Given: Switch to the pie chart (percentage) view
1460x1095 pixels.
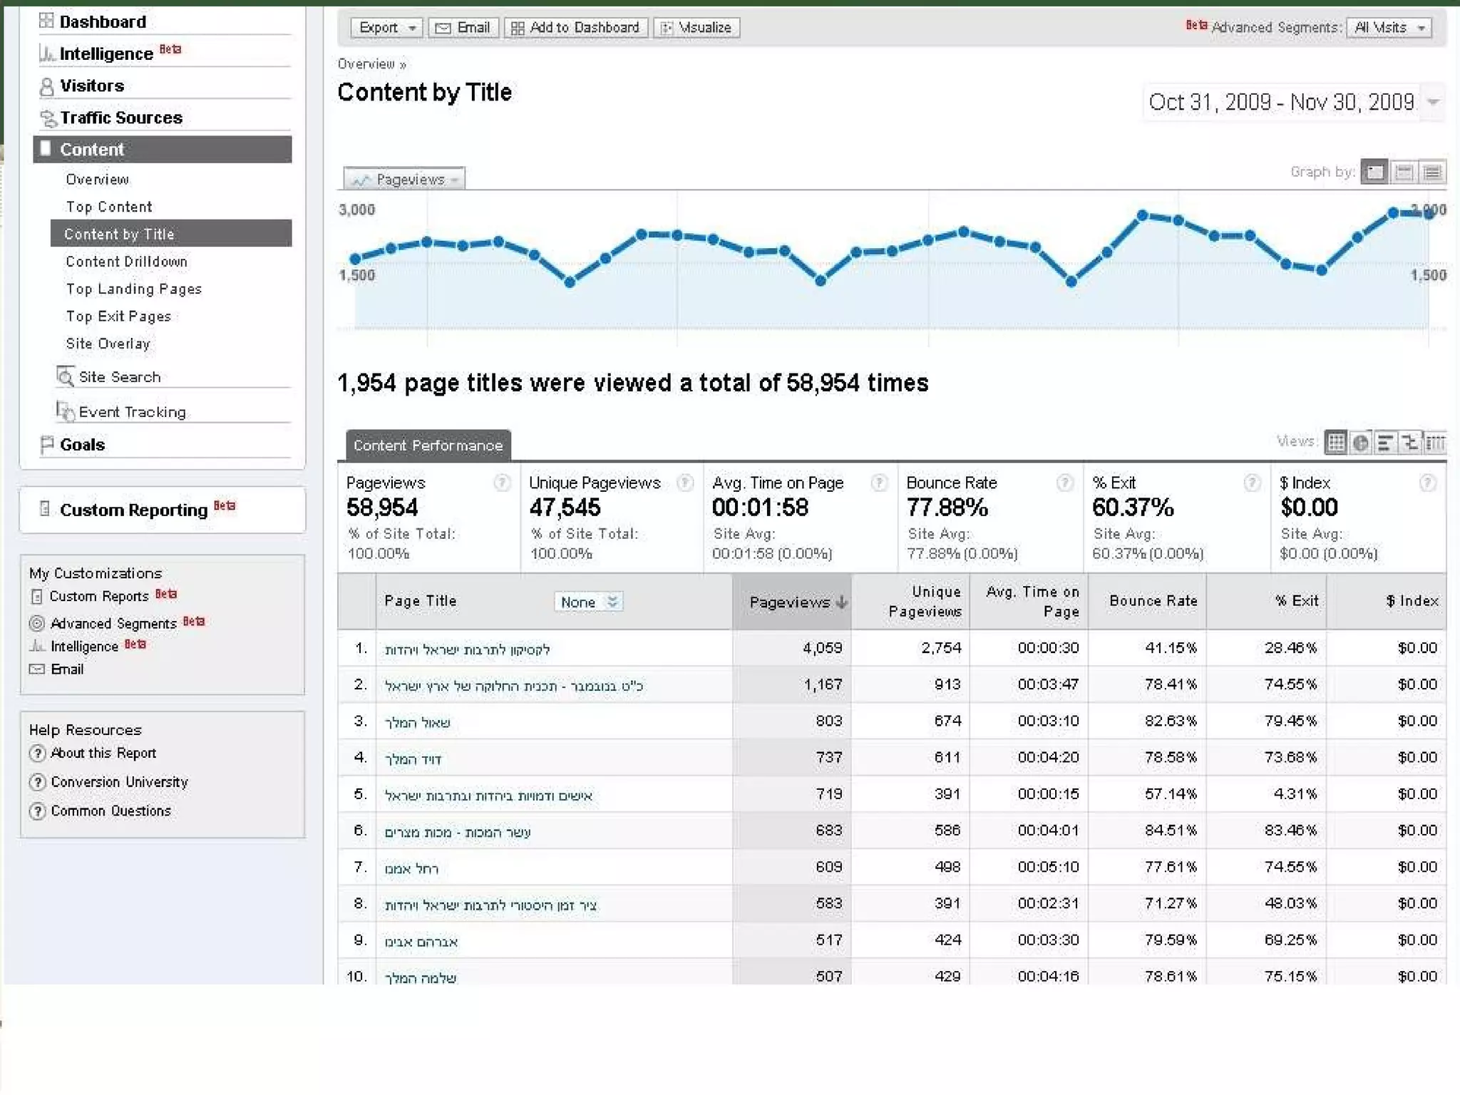Looking at the screenshot, I should click(1360, 443).
